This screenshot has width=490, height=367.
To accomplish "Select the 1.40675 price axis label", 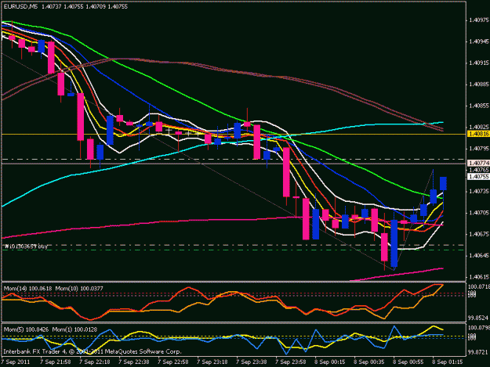I will 479,234.
